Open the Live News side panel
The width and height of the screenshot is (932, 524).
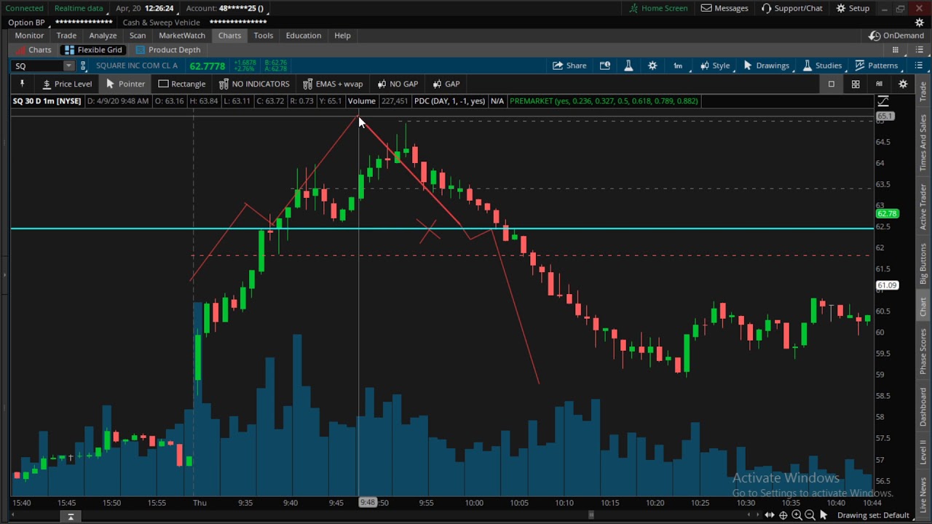923,496
